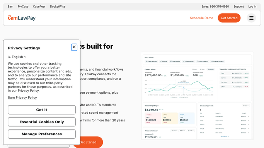Image resolution: width=264 pixels, height=148 pixels.
Task: Open the Support page link
Action: point(238,7)
